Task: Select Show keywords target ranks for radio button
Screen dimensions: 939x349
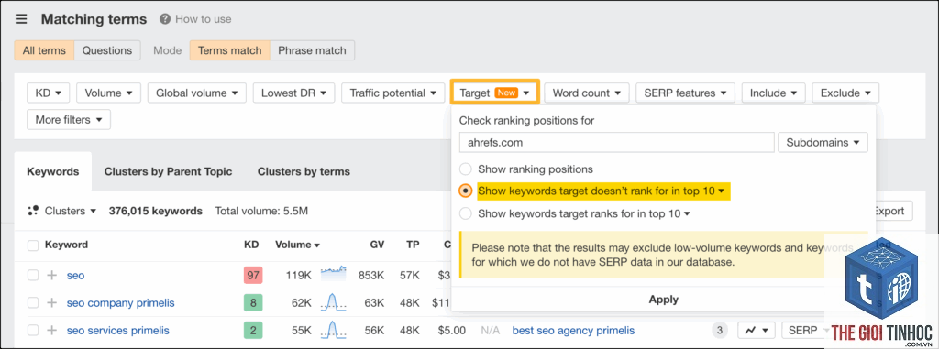Action: click(x=466, y=213)
